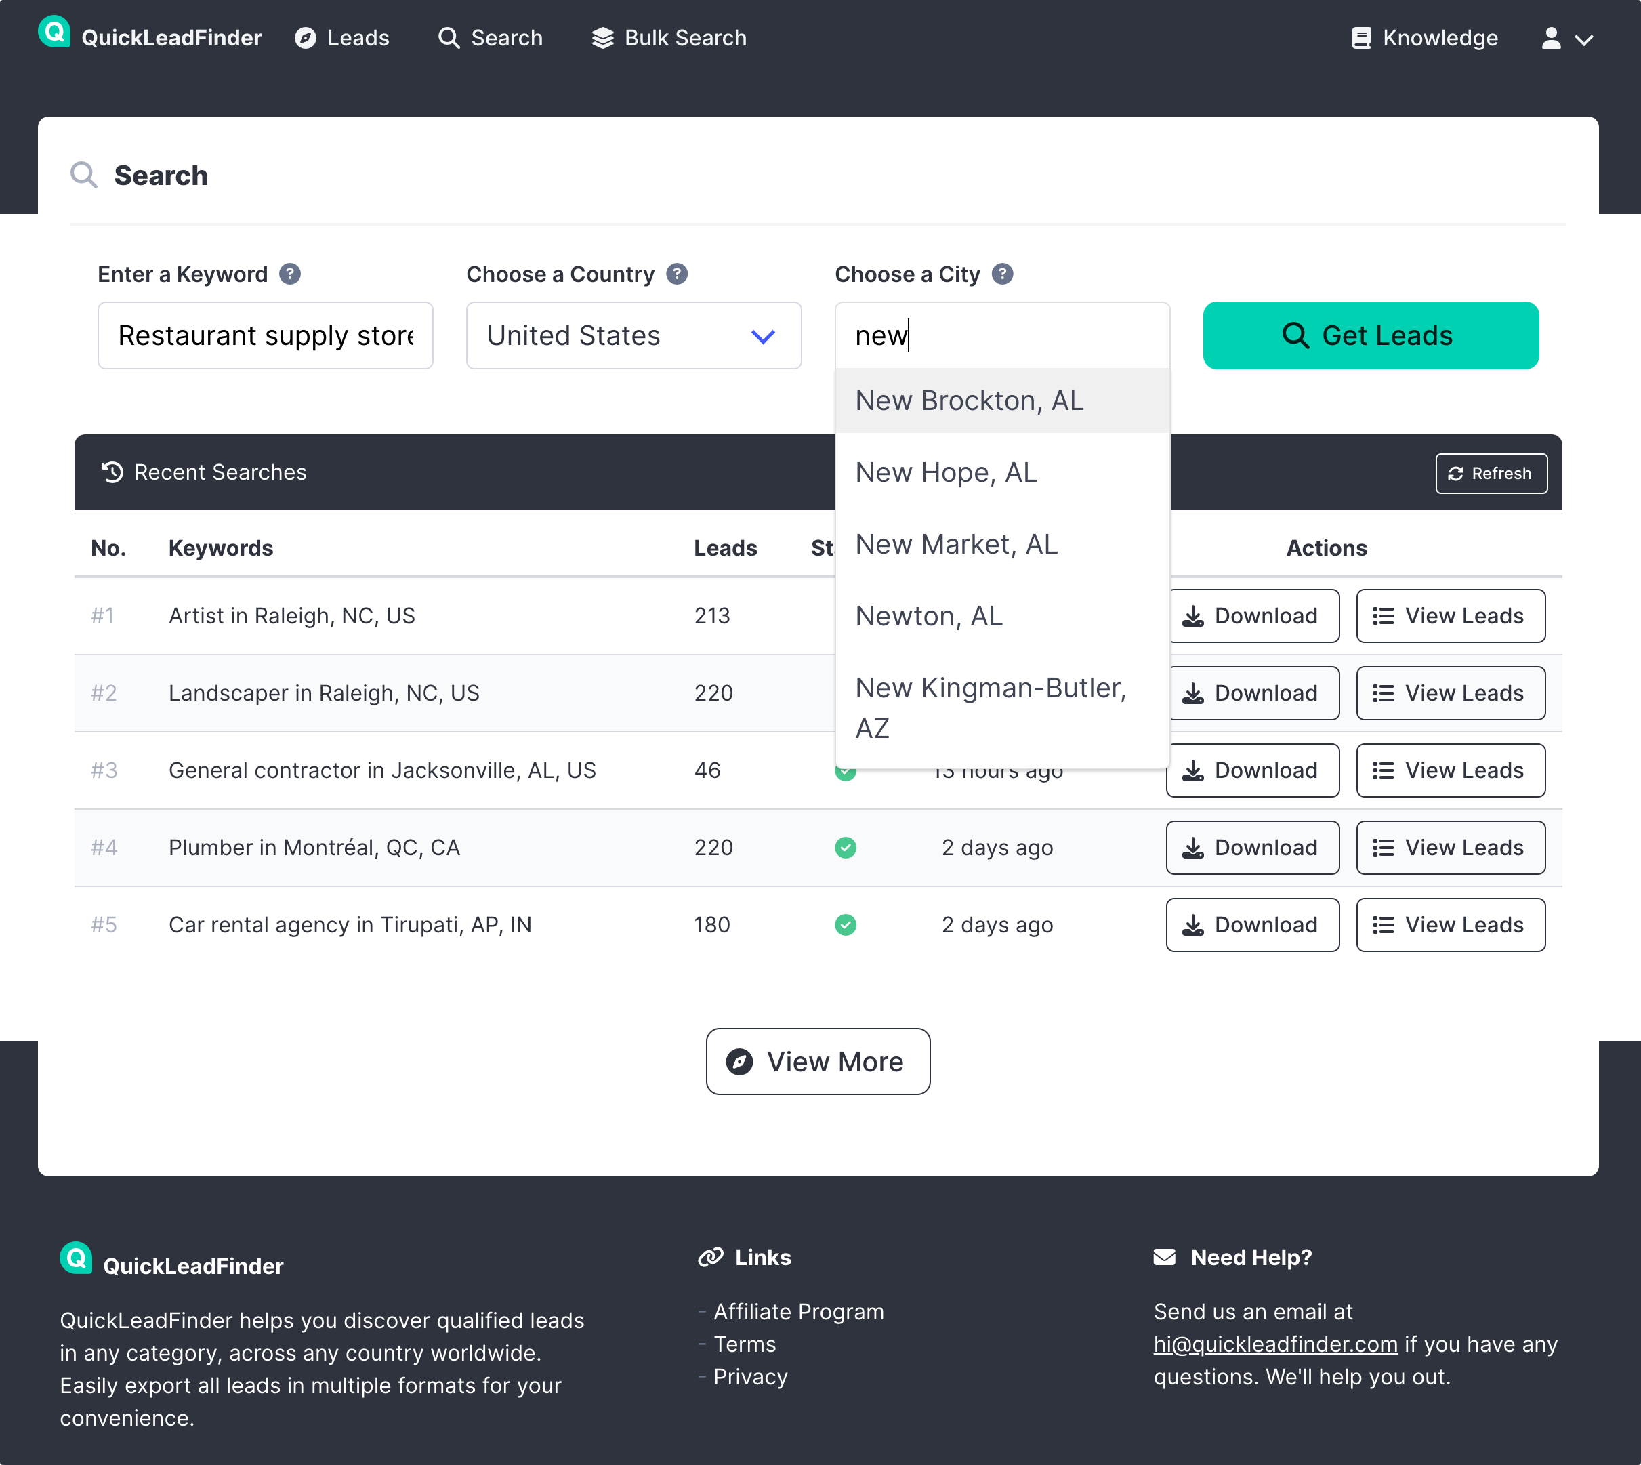
Task: Click green status checkmark for Car rental row
Action: pos(845,925)
